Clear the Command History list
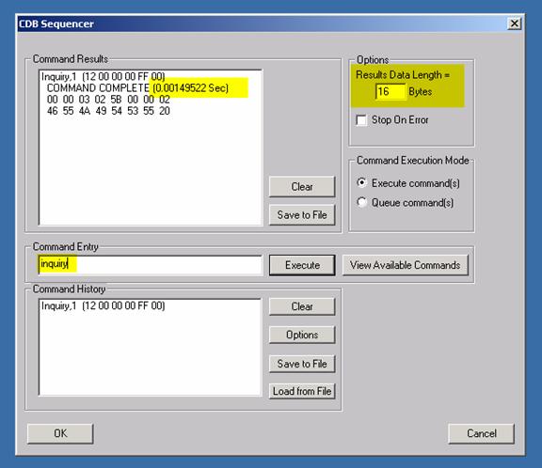This screenshot has width=542, height=468. [302, 306]
